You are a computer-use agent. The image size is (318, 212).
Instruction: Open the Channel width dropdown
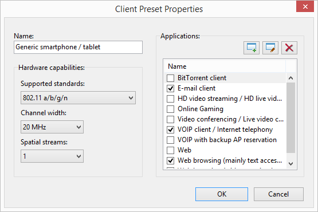pos(52,127)
